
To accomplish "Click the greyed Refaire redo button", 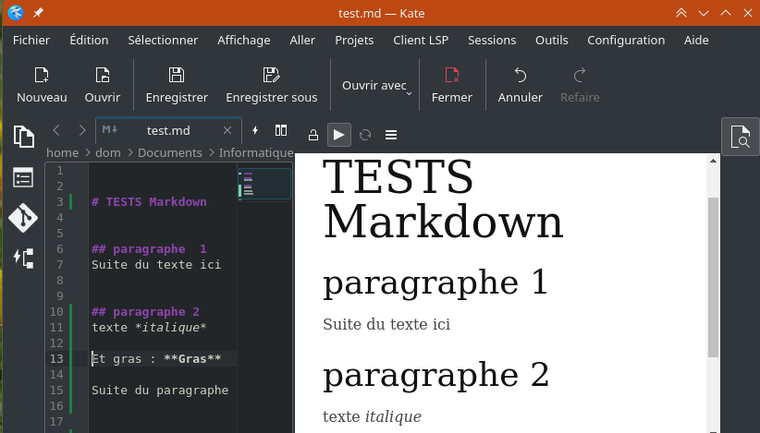I will [x=580, y=86].
